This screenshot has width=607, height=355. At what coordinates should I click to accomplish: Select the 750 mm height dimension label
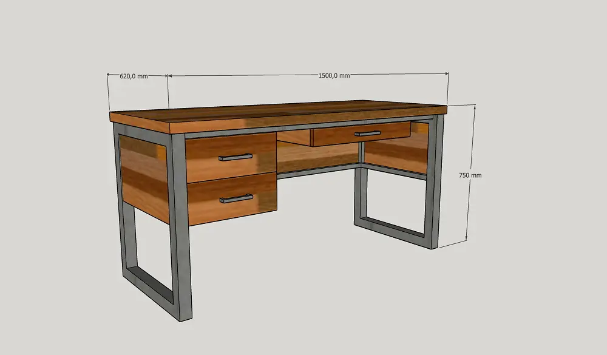coord(470,175)
